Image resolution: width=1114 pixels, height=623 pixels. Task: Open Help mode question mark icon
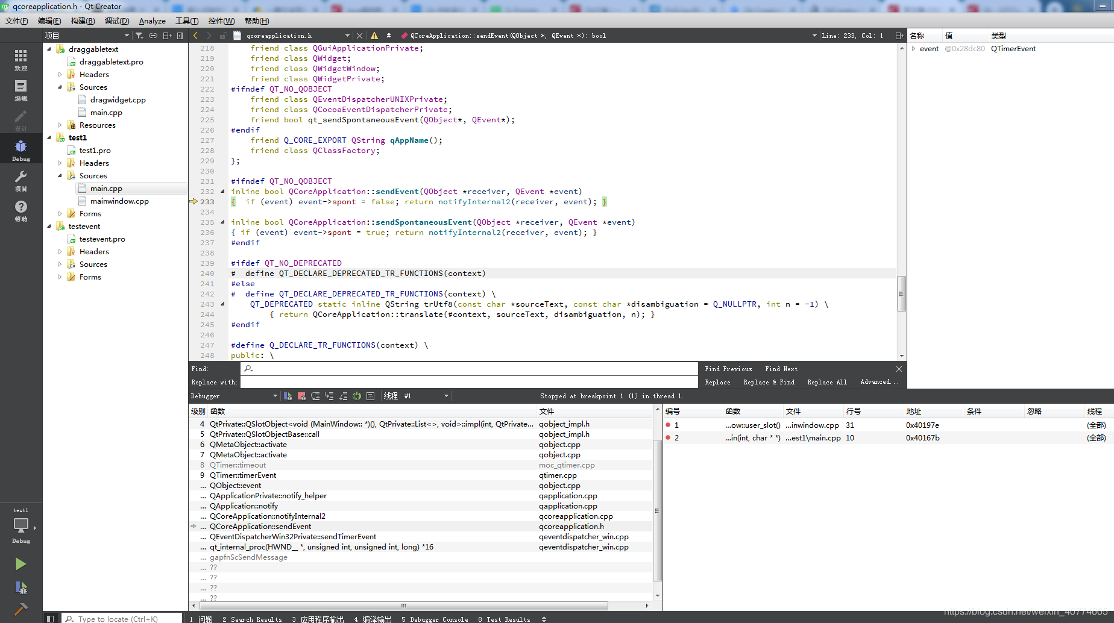point(21,210)
